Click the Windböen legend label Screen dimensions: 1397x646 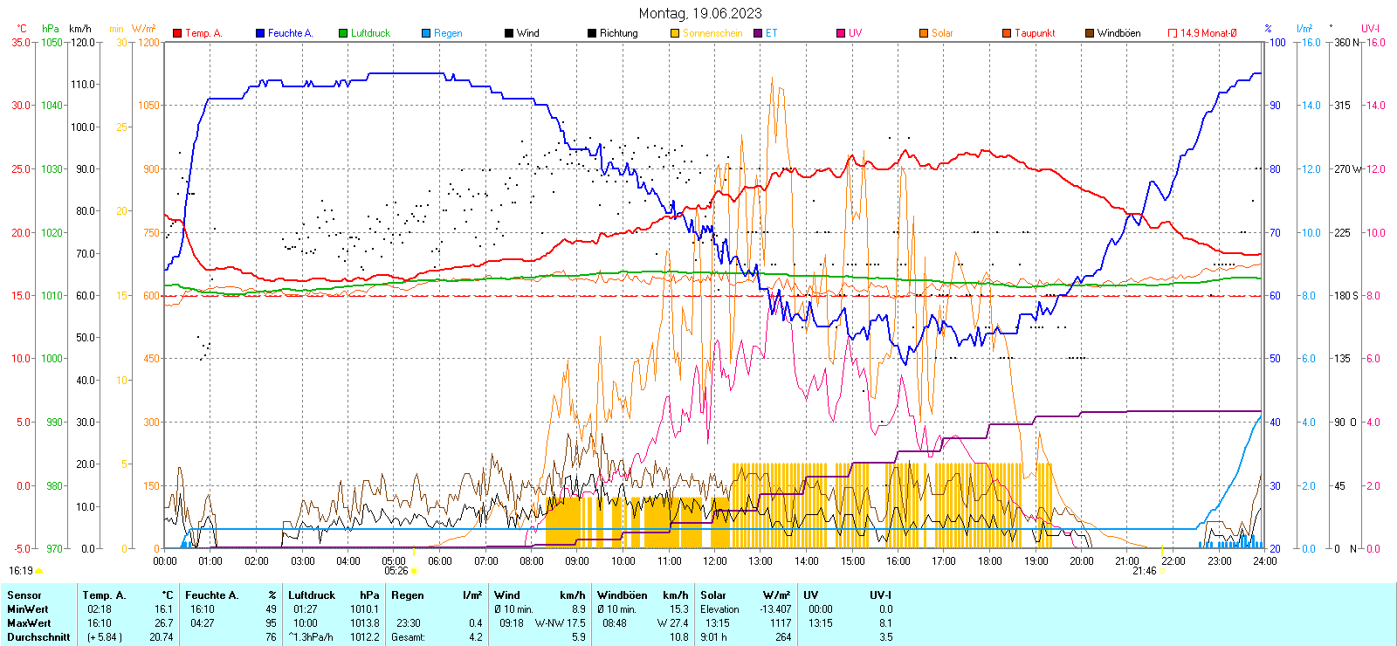(1118, 33)
